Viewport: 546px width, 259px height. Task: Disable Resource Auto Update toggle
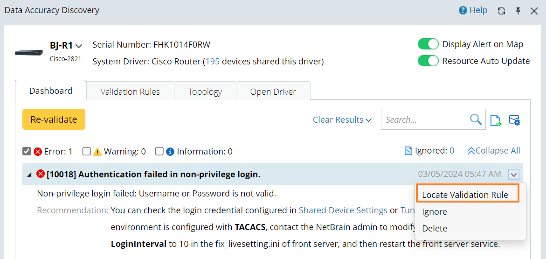(428, 61)
